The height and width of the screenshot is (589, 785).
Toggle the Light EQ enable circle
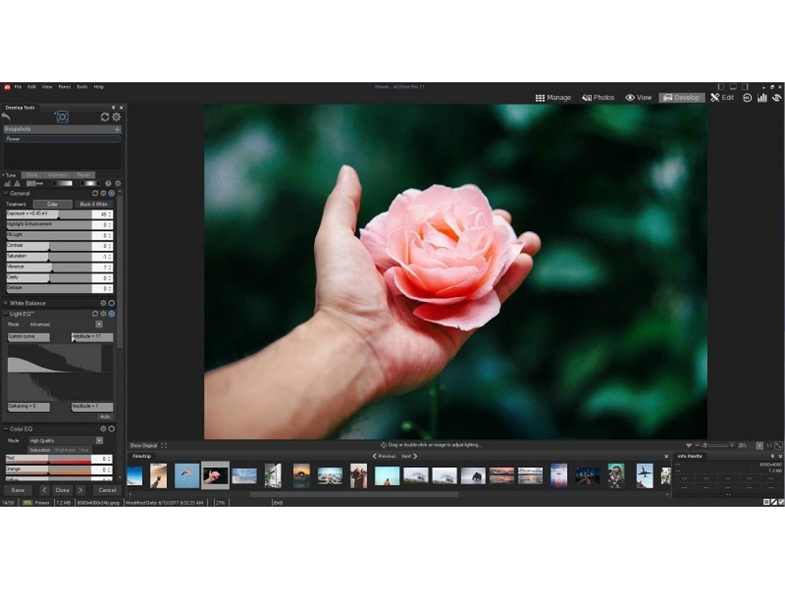(112, 314)
